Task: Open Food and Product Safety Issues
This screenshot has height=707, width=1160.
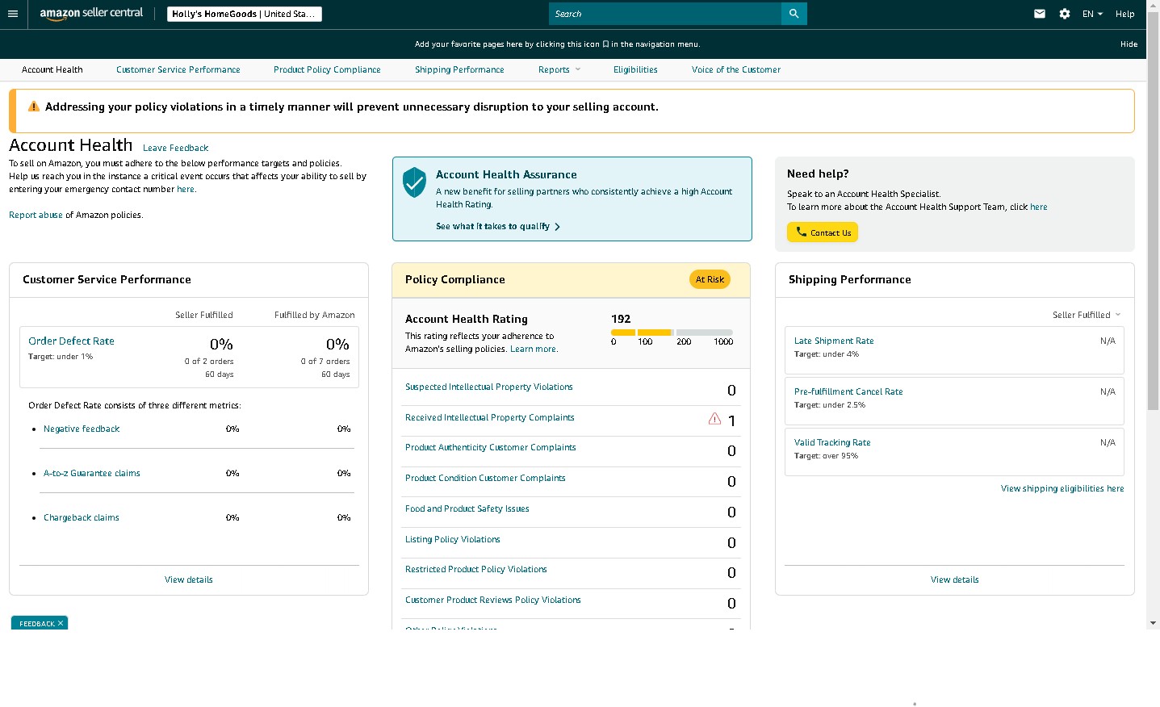Action: 467,509
